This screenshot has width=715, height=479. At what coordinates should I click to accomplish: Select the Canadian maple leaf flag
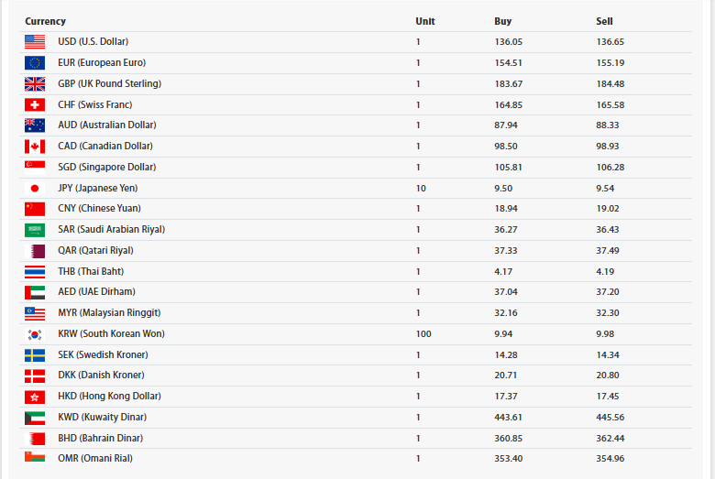[35, 147]
